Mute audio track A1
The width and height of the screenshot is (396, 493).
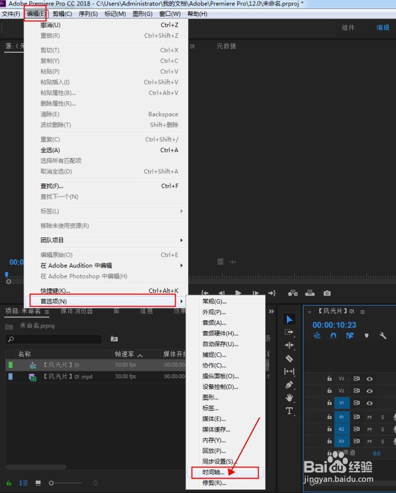[x=369, y=417]
